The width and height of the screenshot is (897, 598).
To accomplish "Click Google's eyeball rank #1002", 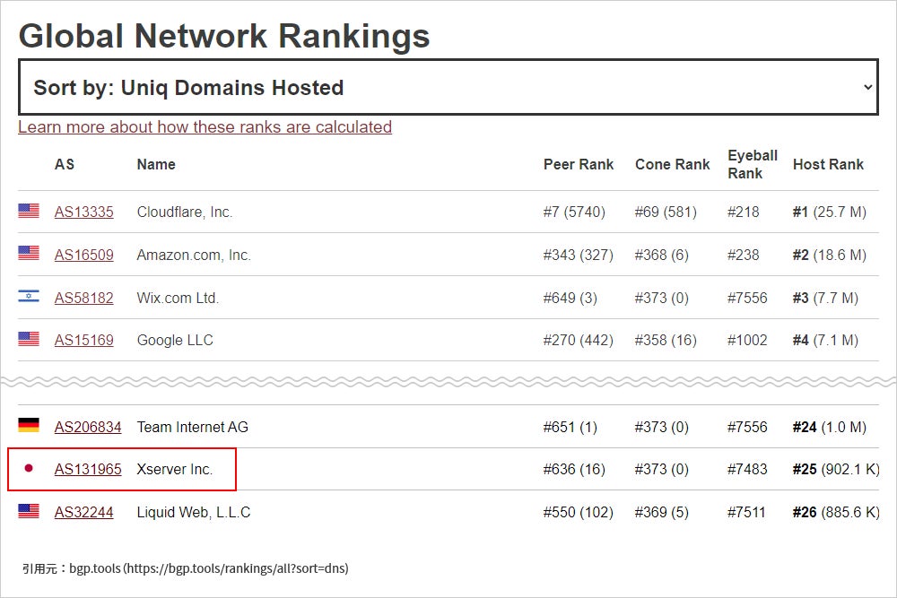I will [x=747, y=340].
